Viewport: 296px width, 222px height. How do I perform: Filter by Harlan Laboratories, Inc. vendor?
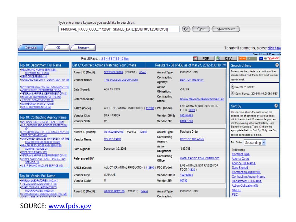(40, 180)
